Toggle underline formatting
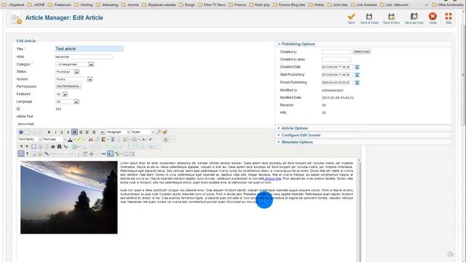 (x=61, y=132)
